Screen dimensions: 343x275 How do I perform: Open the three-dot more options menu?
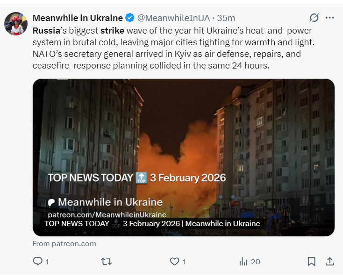tap(329, 18)
